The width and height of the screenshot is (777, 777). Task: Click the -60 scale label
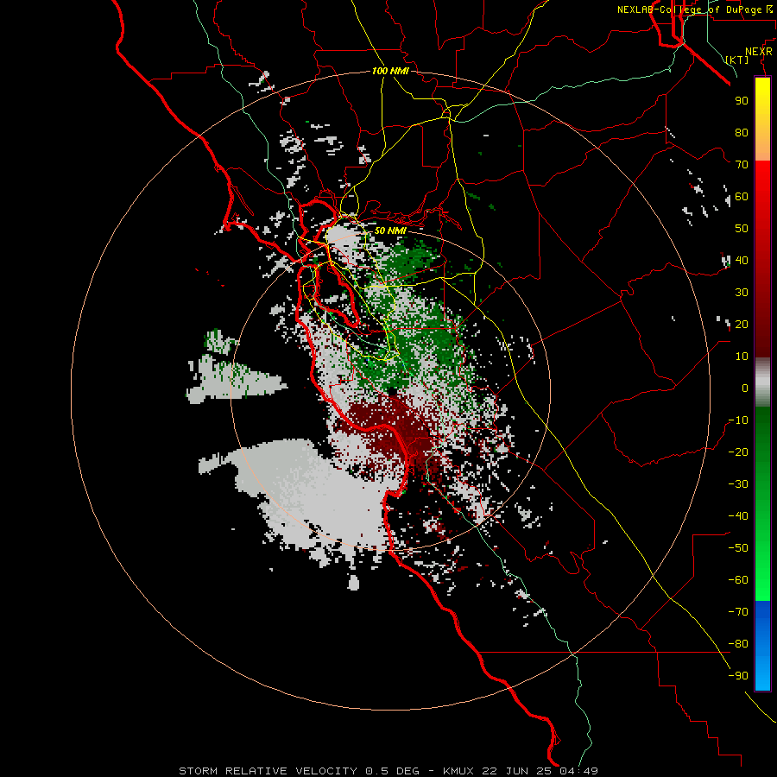[738, 580]
